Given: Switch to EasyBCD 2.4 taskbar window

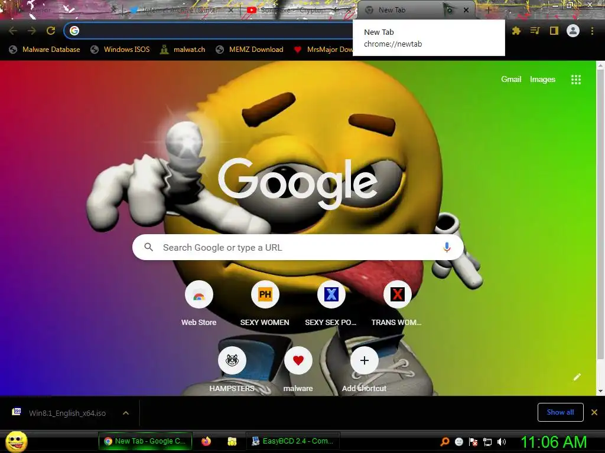Looking at the screenshot, I should coord(293,441).
